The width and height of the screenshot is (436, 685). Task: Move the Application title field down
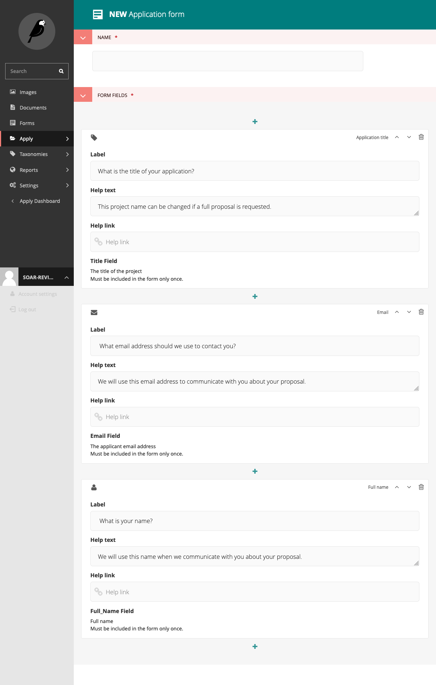coord(409,137)
